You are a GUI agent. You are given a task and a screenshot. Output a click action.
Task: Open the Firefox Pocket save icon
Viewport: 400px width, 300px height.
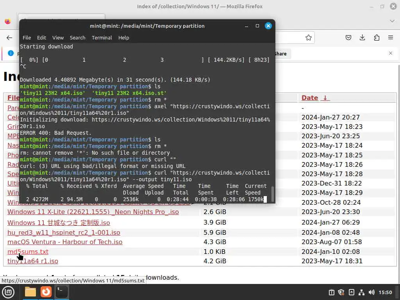point(348,38)
